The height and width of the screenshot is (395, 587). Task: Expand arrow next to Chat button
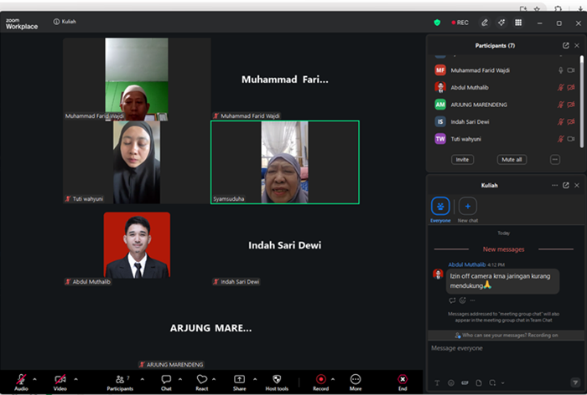(x=180, y=379)
